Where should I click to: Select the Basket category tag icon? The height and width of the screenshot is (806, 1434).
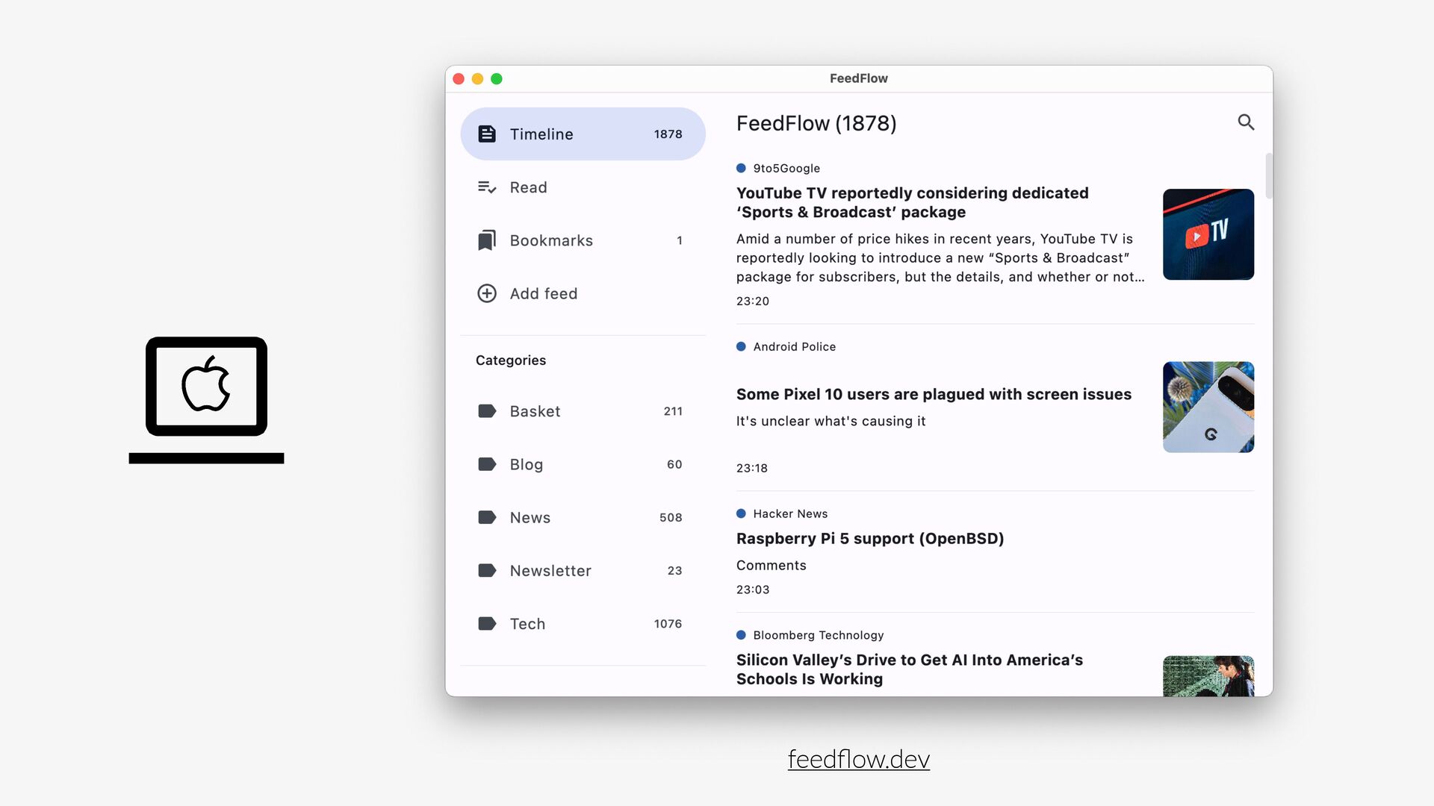point(487,411)
